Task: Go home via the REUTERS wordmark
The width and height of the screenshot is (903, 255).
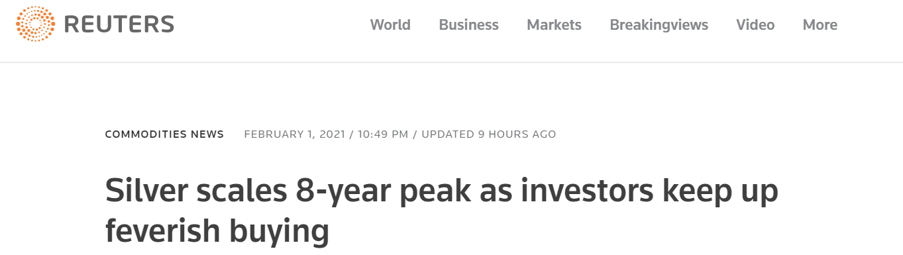Action: coord(119,25)
